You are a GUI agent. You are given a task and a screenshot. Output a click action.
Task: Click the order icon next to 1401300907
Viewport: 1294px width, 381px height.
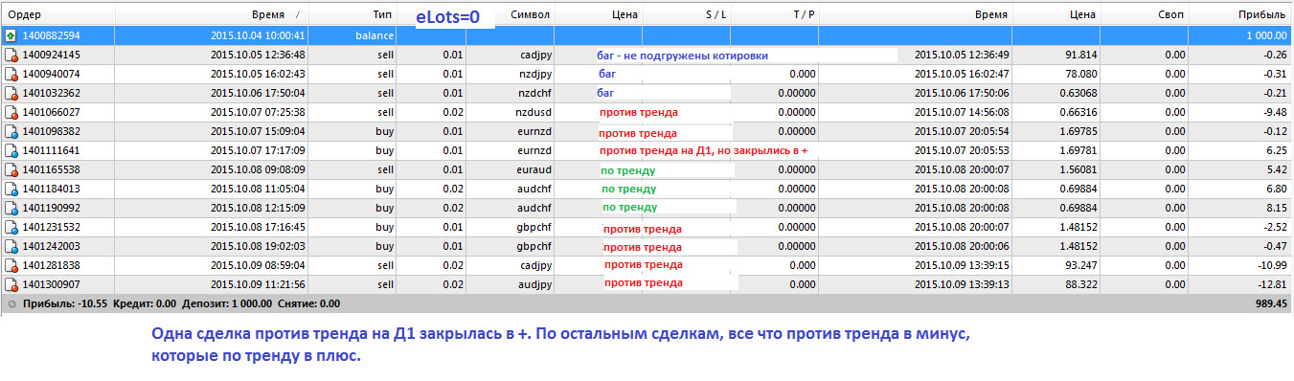(x=11, y=284)
